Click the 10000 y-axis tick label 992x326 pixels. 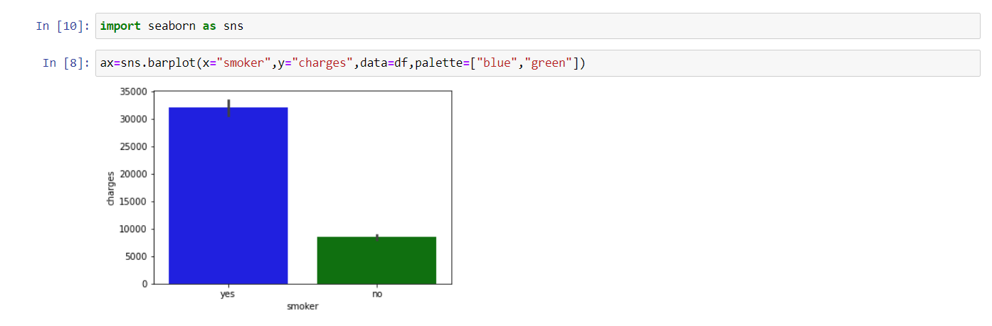click(134, 229)
